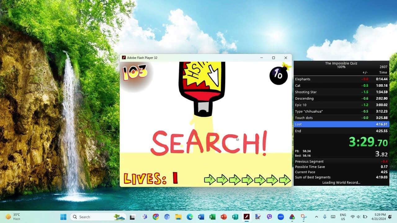
Task: Click the Adobe Flash Player title bar icon
Action: tap(124, 58)
